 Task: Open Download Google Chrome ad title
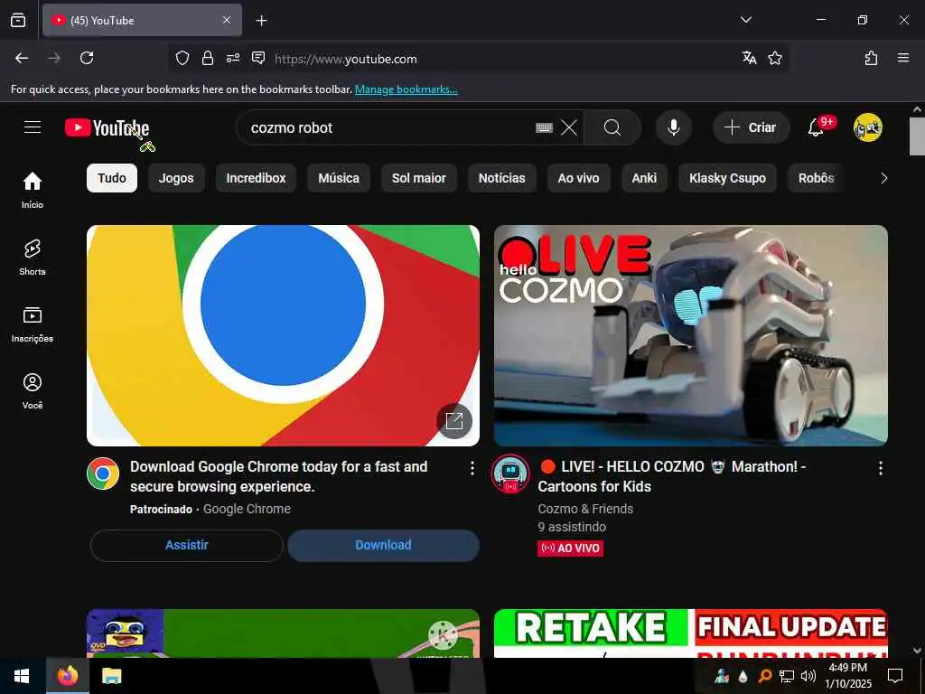[279, 476]
